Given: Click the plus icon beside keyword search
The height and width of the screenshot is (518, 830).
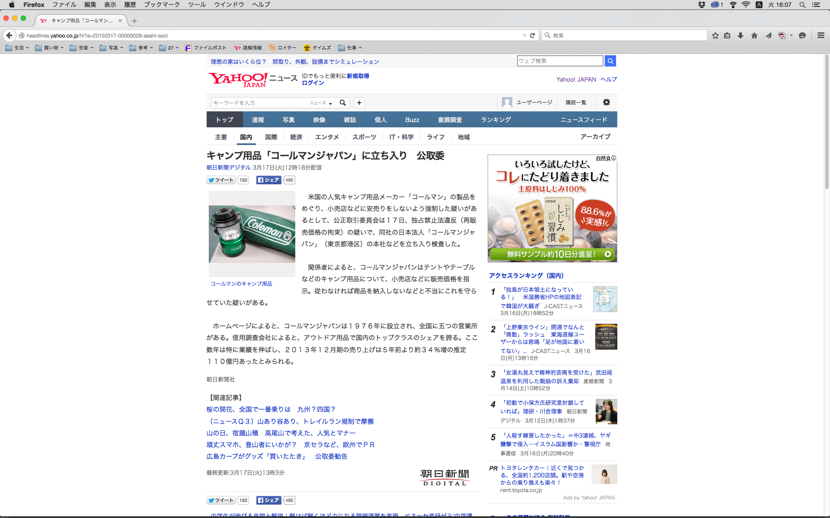Looking at the screenshot, I should 359,103.
